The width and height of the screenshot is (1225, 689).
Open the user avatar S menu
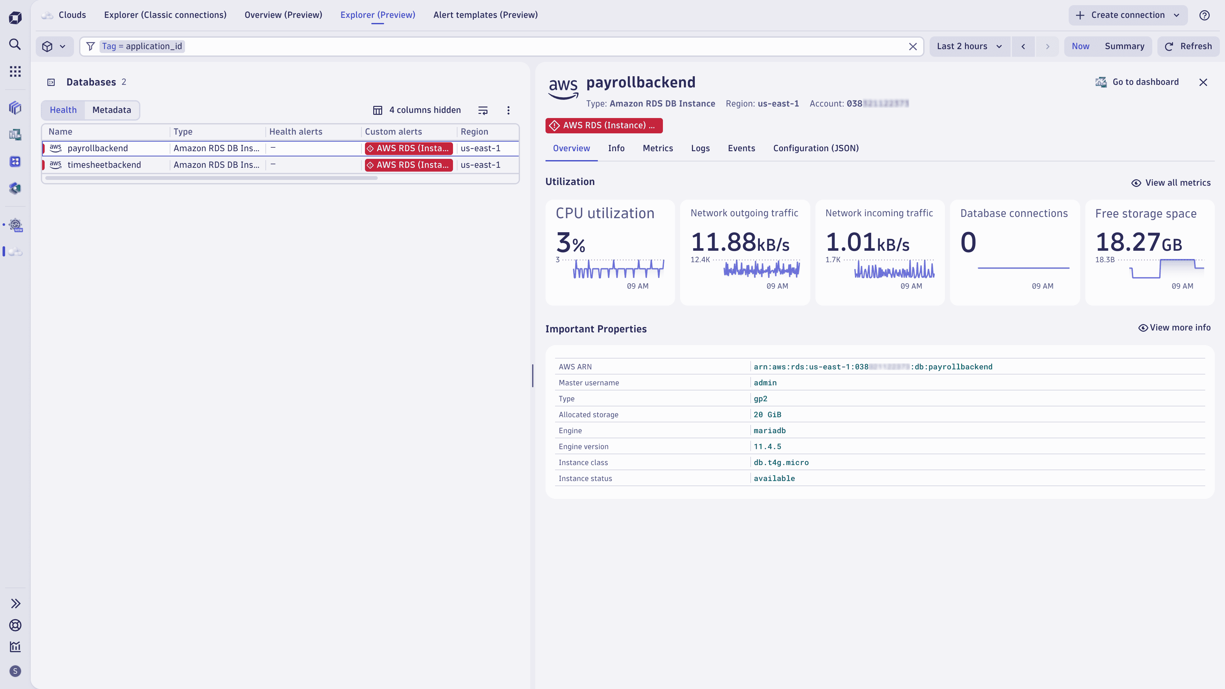coord(15,671)
